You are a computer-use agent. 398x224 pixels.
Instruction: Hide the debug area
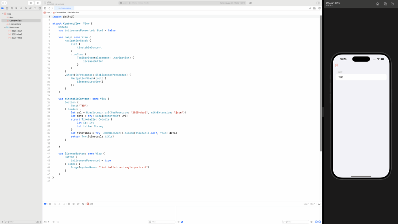tap(319, 204)
